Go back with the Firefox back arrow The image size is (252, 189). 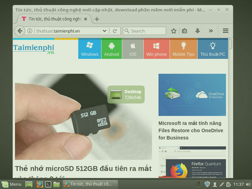pos(20,31)
